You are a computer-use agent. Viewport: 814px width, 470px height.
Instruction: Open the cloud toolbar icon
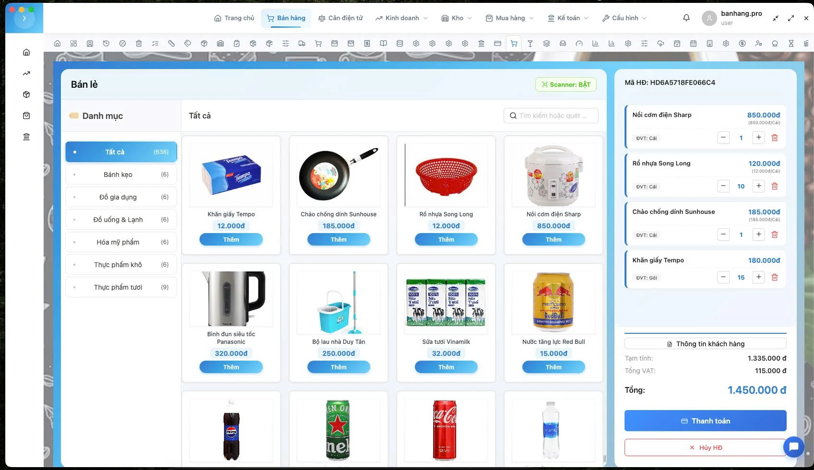point(661,43)
